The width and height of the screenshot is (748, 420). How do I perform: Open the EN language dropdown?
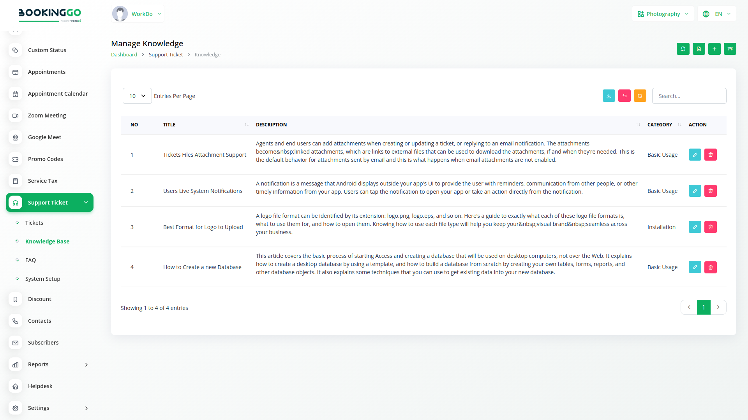coord(717,14)
